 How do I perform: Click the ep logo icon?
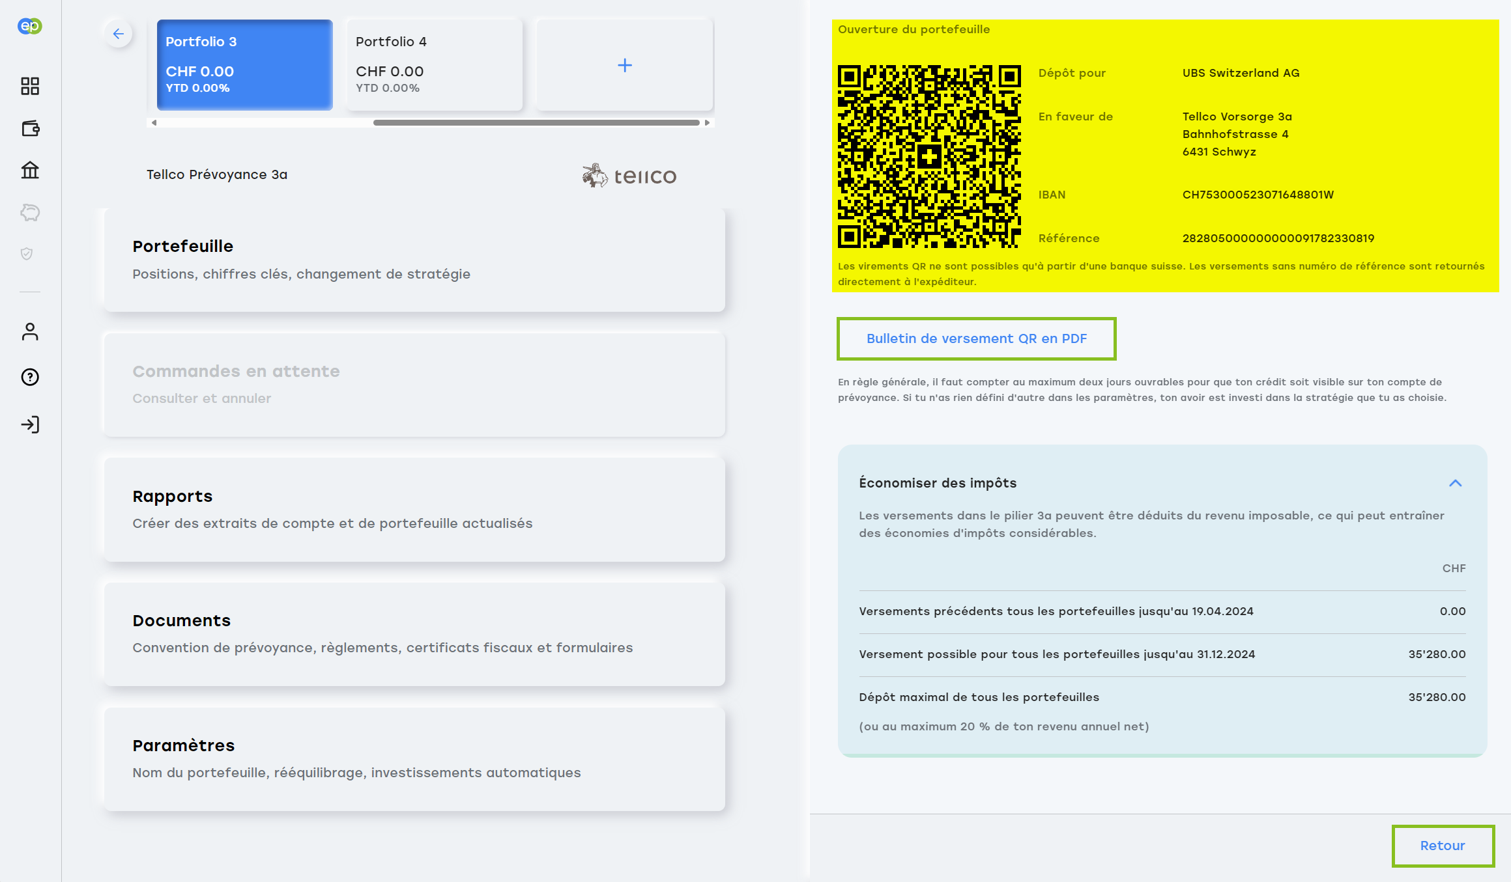point(30,26)
